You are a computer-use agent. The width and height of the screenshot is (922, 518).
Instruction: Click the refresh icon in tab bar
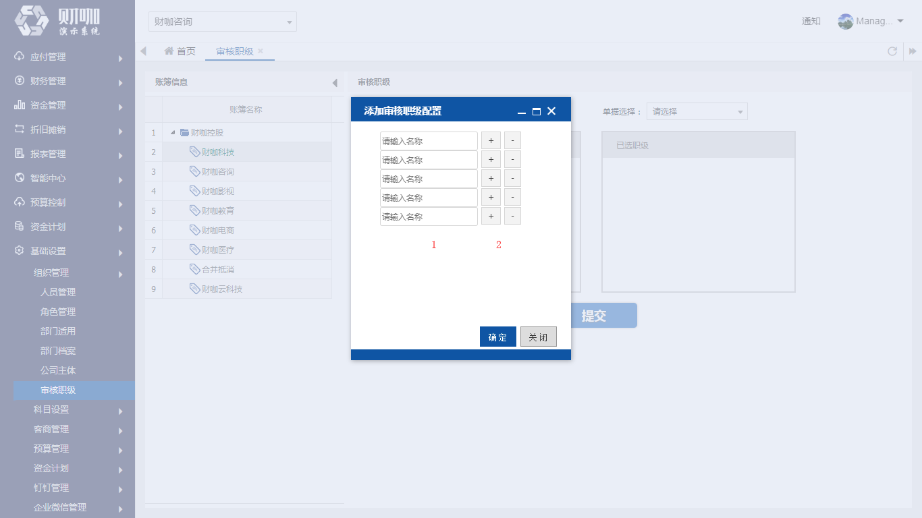892,51
